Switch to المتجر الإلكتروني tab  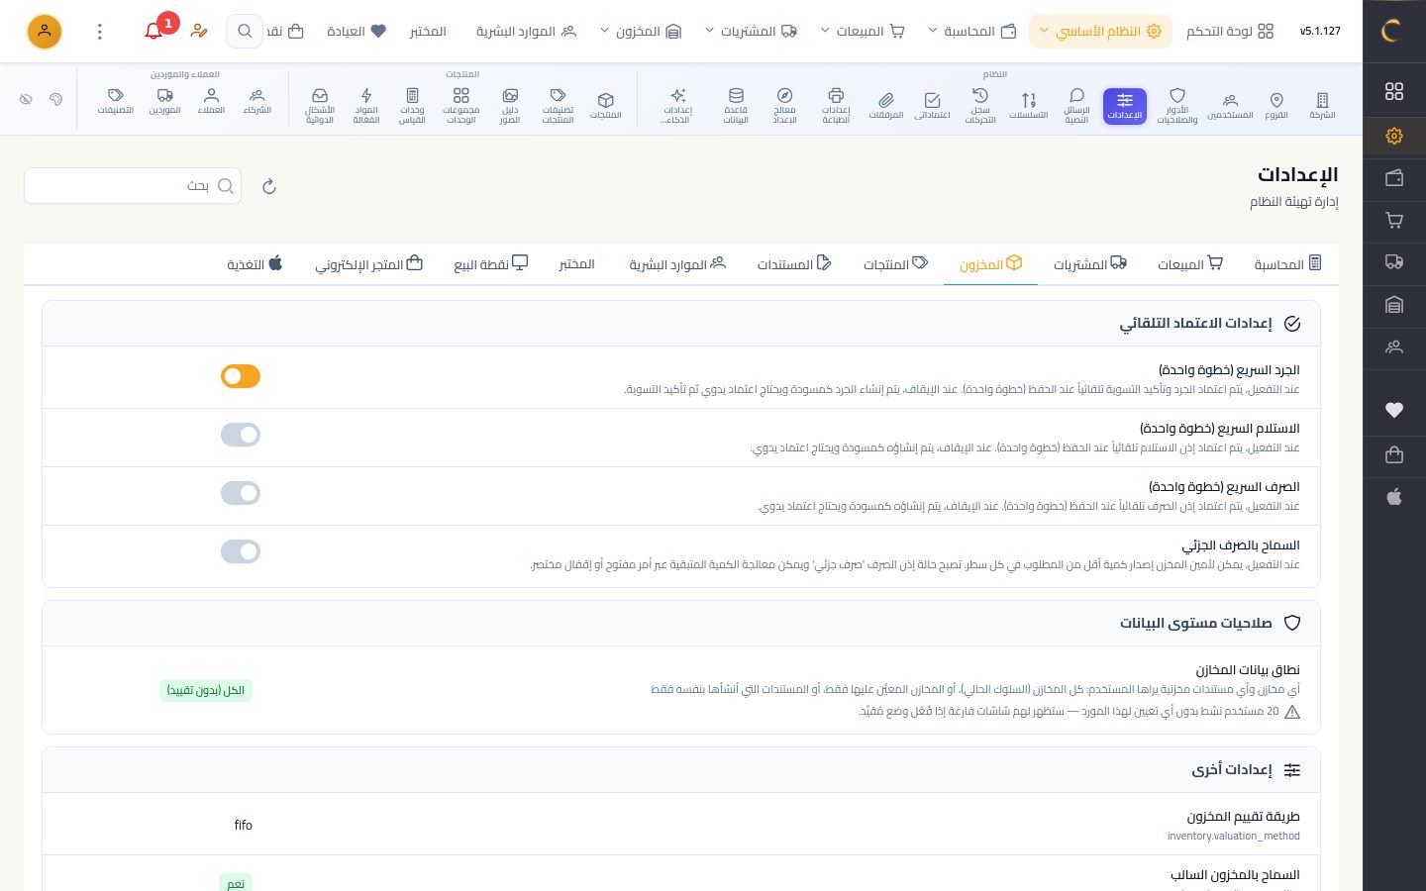point(368,264)
